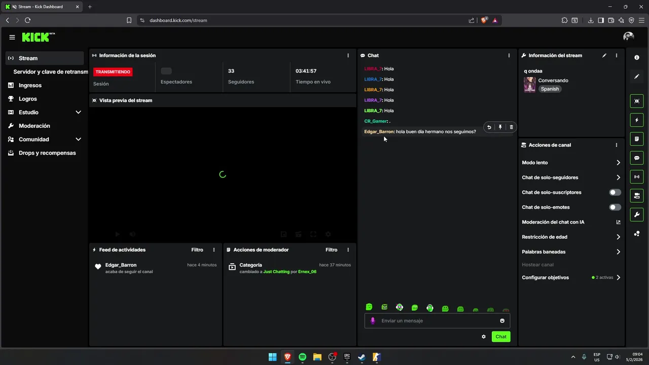Go to Stream in left navigation

tap(45, 58)
